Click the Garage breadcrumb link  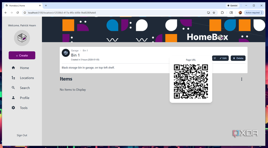[75, 50]
